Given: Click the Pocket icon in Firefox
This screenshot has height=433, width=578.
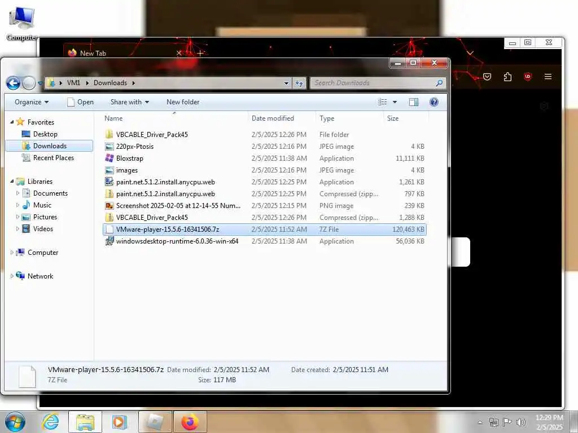Looking at the screenshot, I should tap(487, 77).
